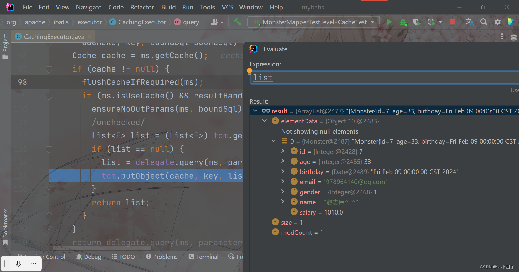
Task: Click the colorful plugin logo in the toolbar
Action: [511, 22]
